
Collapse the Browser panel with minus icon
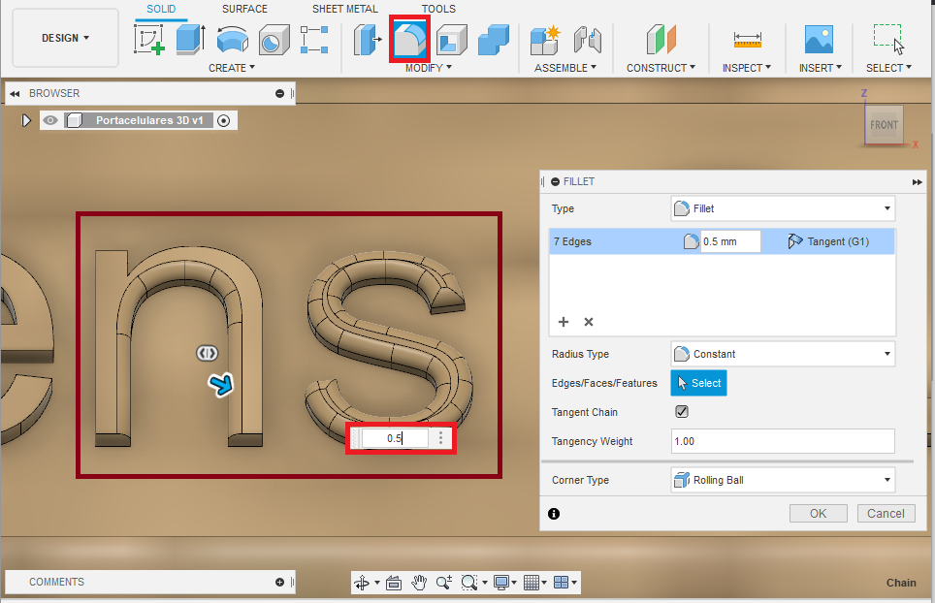279,93
